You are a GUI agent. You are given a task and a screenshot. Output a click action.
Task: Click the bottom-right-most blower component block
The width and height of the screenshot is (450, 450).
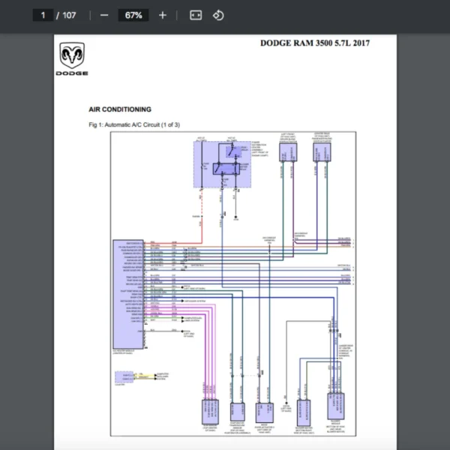coord(336,409)
